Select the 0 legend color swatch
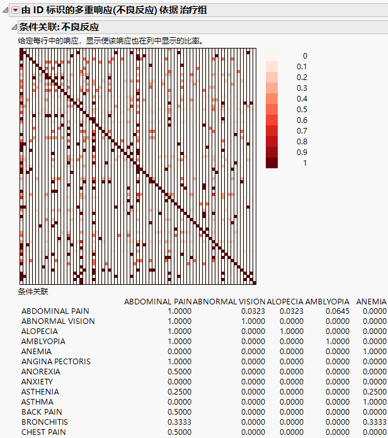The image size is (388, 438). point(271,56)
